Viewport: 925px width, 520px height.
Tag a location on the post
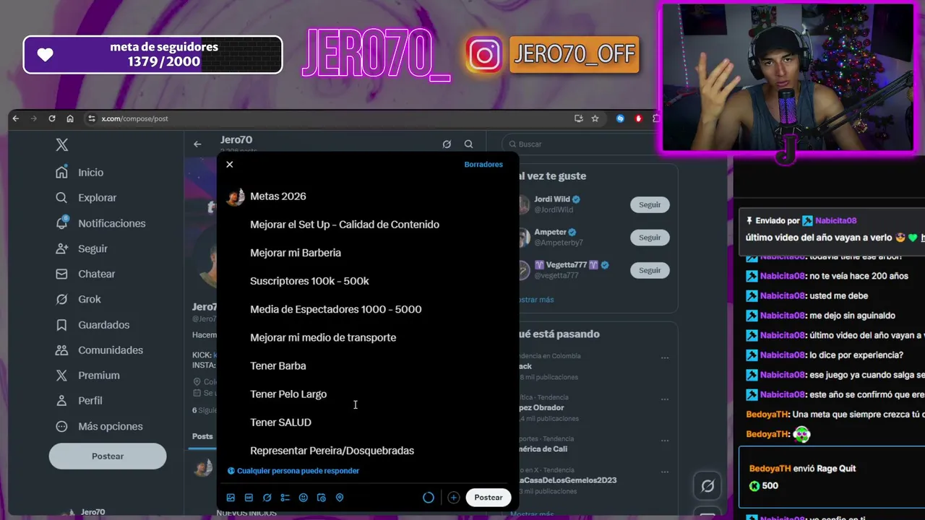(340, 498)
